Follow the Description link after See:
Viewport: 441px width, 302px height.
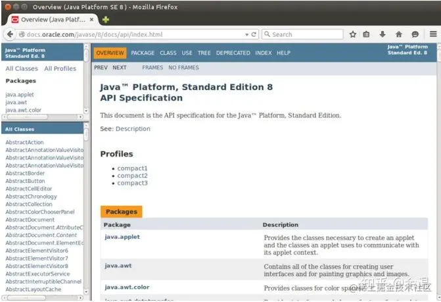click(x=133, y=129)
